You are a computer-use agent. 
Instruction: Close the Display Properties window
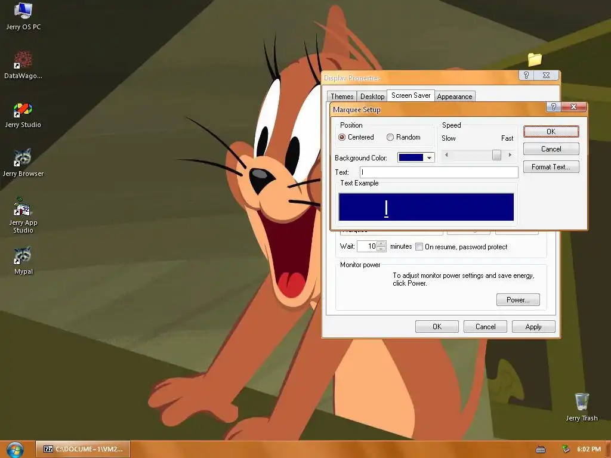pos(547,75)
